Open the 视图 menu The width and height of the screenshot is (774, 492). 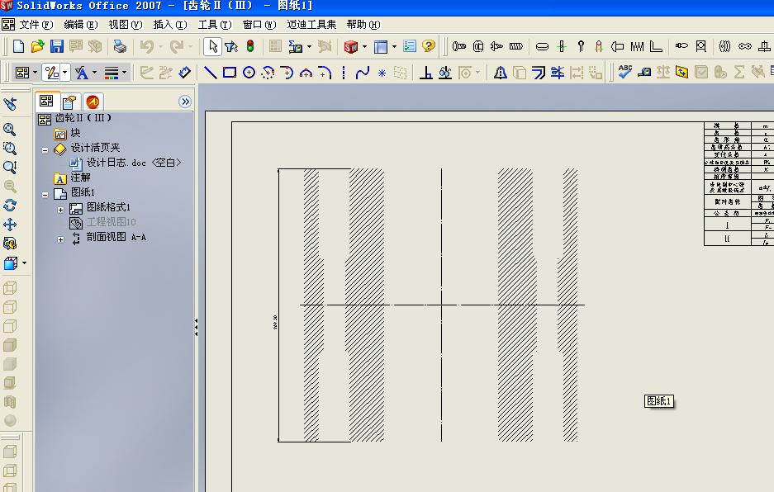click(x=126, y=24)
